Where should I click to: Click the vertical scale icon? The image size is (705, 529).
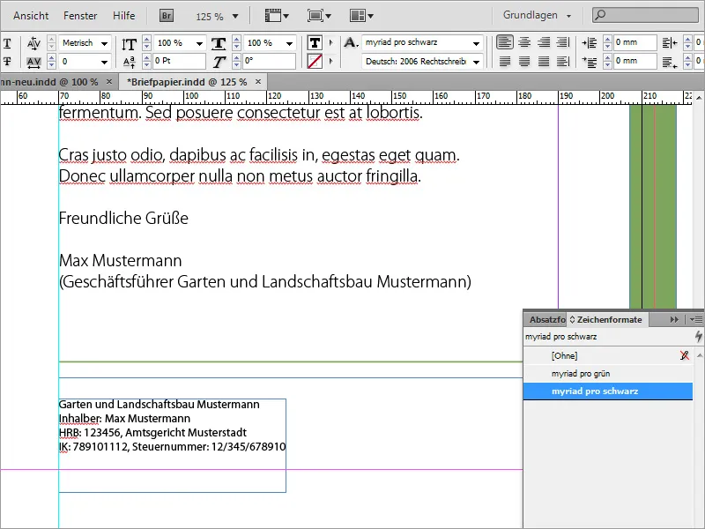tap(129, 43)
